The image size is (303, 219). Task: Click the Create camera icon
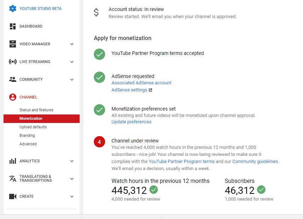[13, 196]
